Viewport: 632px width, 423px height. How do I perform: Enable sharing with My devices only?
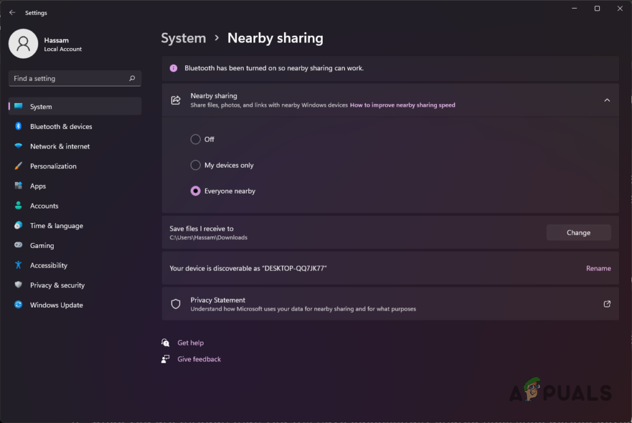click(x=196, y=165)
